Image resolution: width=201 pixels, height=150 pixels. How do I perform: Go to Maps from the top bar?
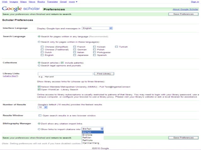(x=23, y=2)
